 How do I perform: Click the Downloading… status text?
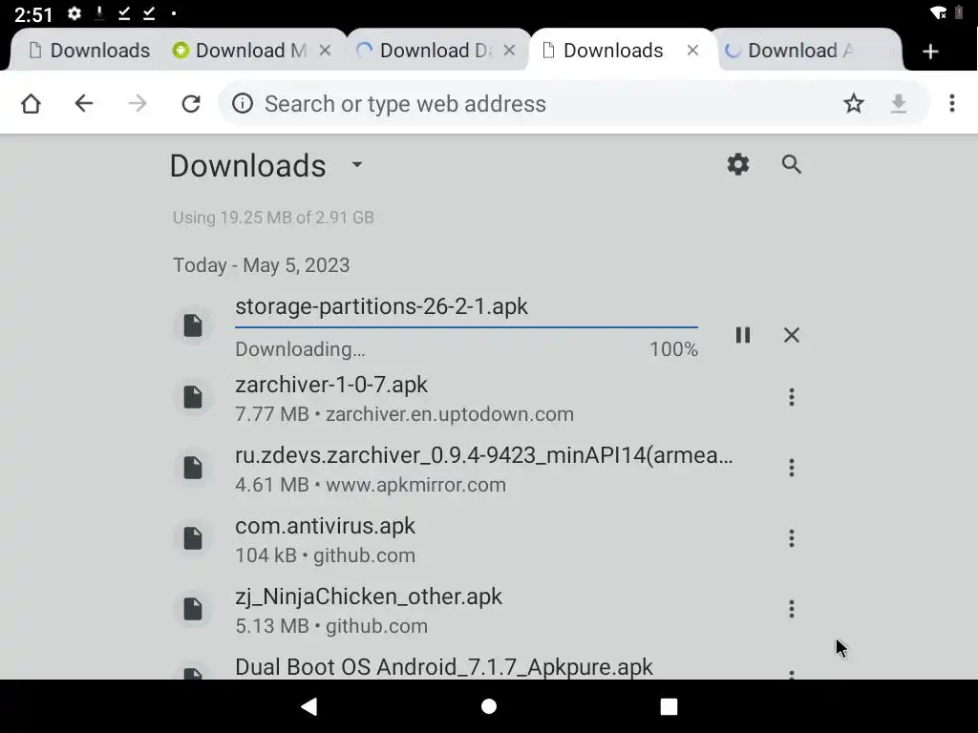pos(300,349)
